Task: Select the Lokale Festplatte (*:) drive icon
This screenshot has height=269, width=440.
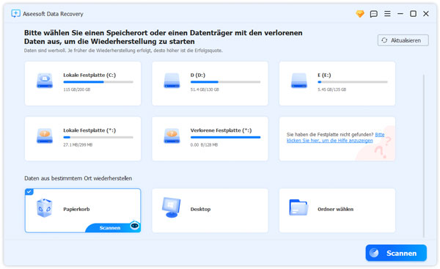Action: (x=45, y=136)
